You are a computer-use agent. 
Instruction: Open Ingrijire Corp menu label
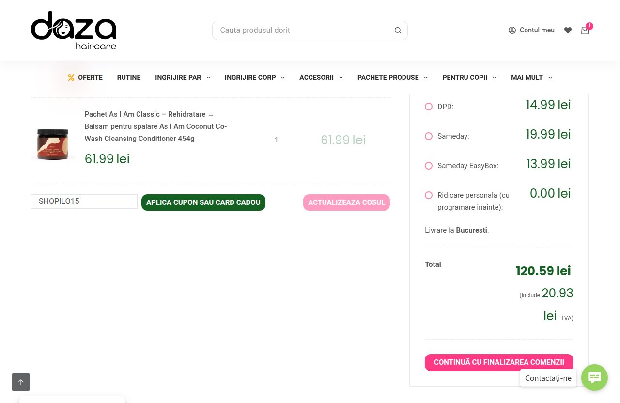click(x=250, y=77)
